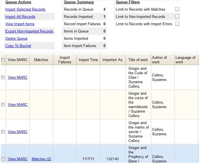This screenshot has width=200, height=163.
Task: Tick the select-all checkbox in table header
Action: 3,60
